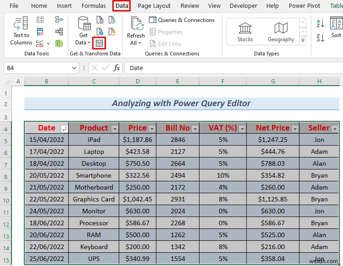Open Relationships tool icon
Viewport: 343px width, 266px height.
click(x=59, y=32)
